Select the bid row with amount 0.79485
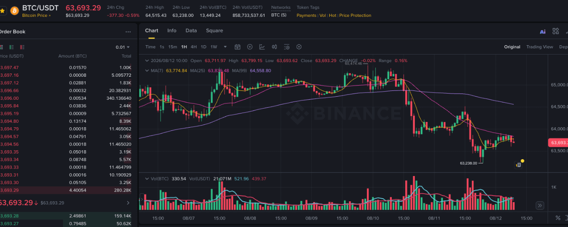This screenshot has width=568, height=227. tap(67, 223)
